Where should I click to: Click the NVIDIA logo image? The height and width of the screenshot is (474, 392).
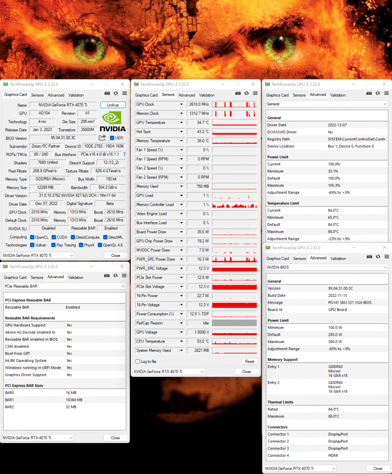[x=113, y=122]
